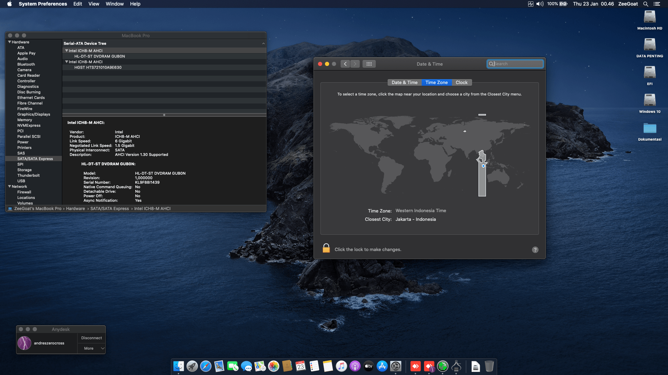Viewport: 668px width, 375px height.
Task: Open the purple Podcasts icon in Dock
Action: coord(355,366)
